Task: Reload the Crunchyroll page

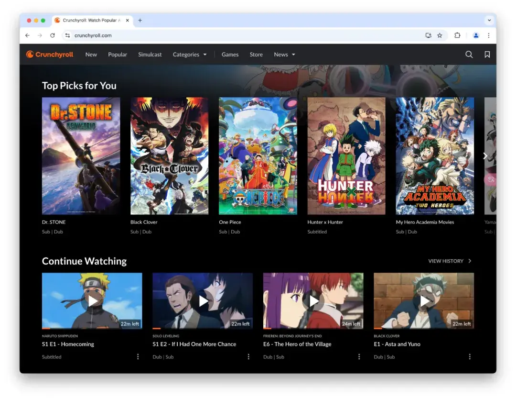Action: [53, 35]
